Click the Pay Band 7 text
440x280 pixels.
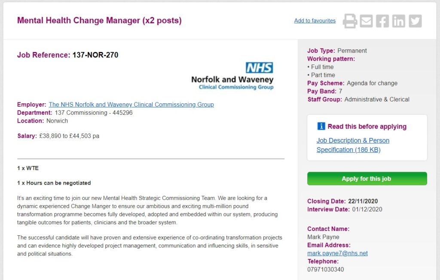[325, 91]
